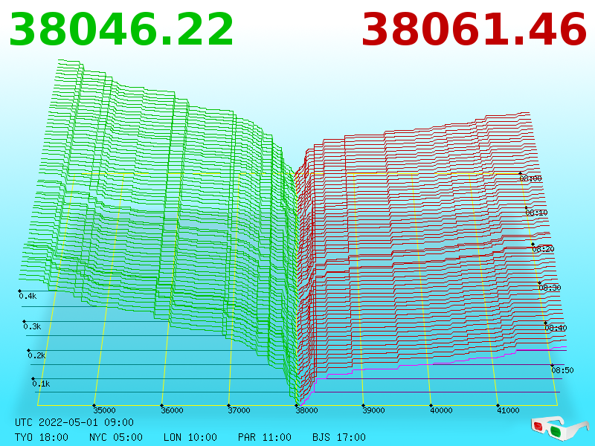Click the 08:20 time axis marker

[x=544, y=249]
